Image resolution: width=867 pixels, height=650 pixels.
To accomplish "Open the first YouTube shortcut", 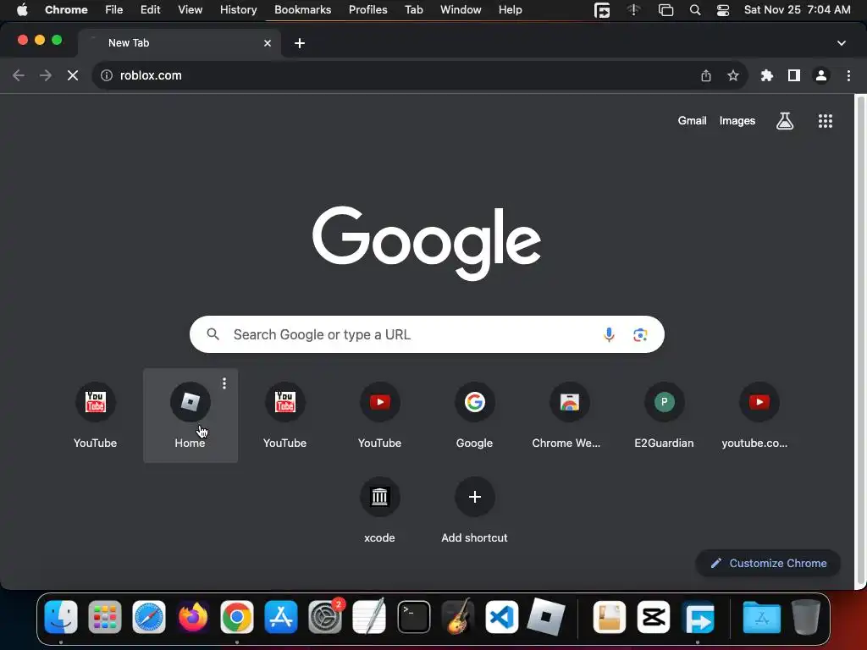I will coord(95,415).
